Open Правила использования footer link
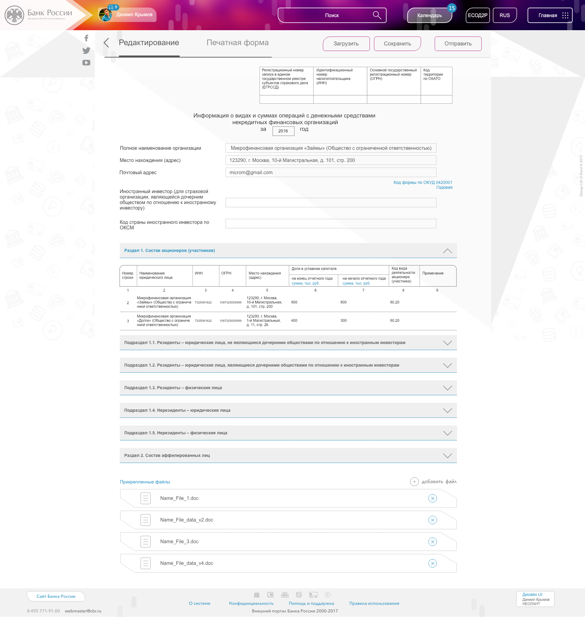The height and width of the screenshot is (617, 585). click(374, 603)
